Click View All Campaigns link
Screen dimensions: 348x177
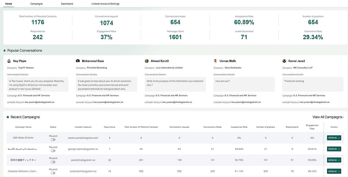click(328, 117)
